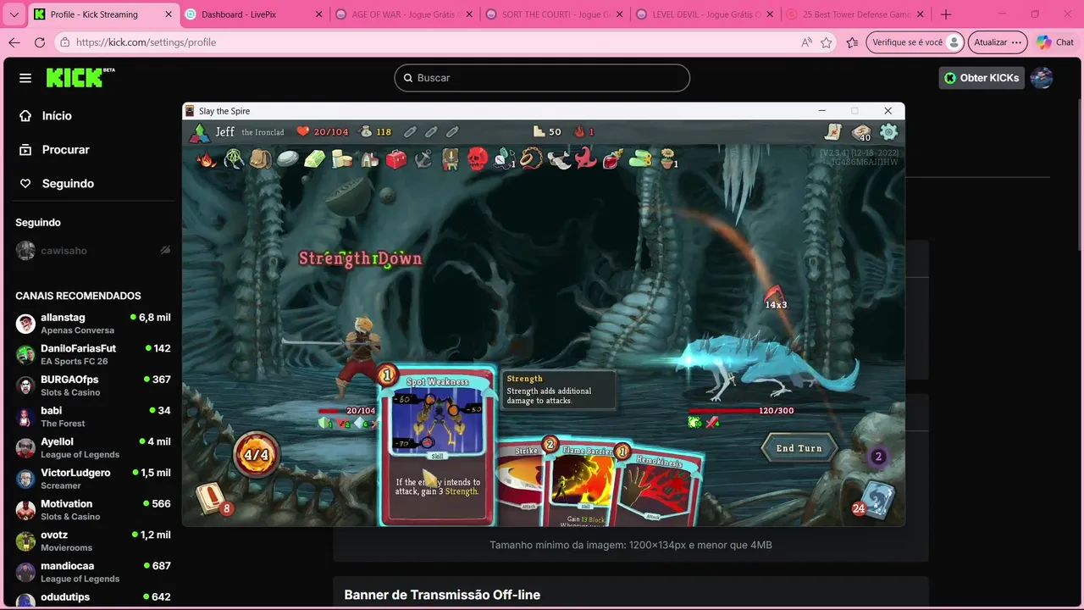Image resolution: width=1084 pixels, height=610 pixels.
Task: Open recommended channel allanstag
Action: click(92, 324)
